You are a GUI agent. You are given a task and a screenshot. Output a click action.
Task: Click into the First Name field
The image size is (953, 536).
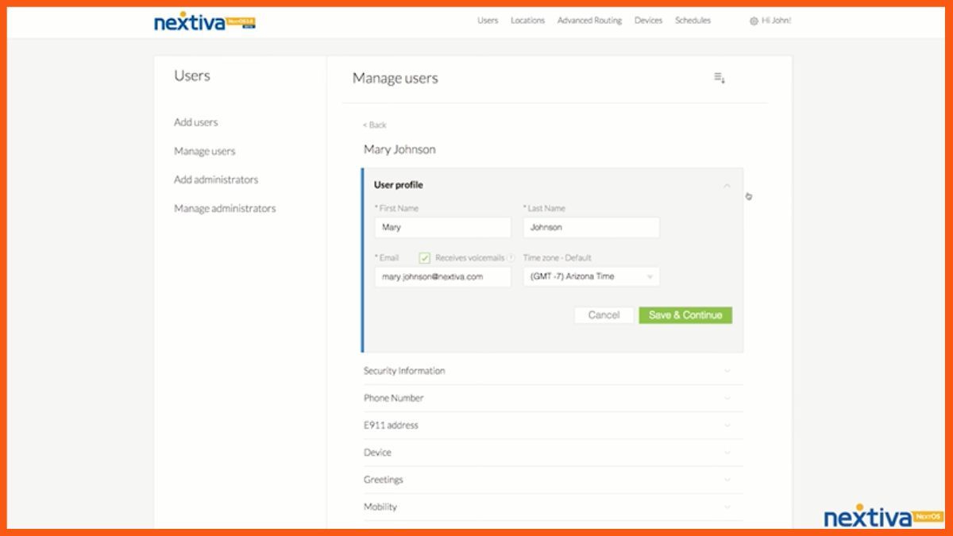point(442,227)
